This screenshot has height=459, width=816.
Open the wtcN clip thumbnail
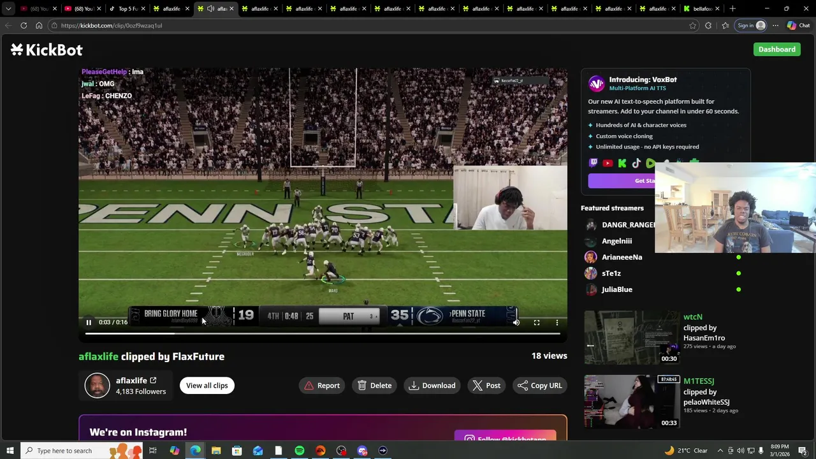click(x=632, y=337)
